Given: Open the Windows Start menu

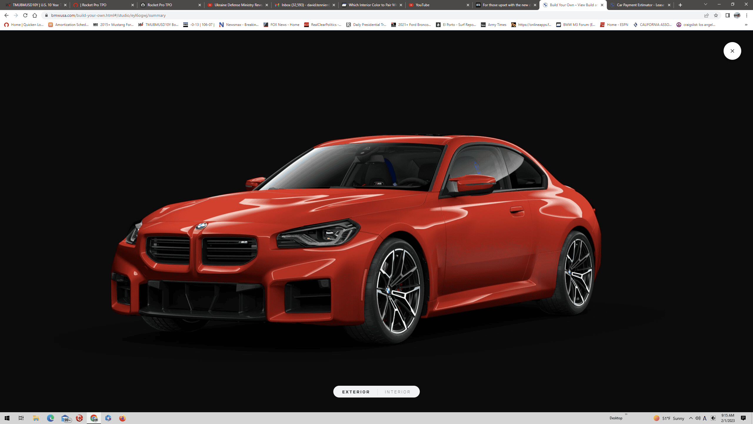Looking at the screenshot, I should pos(7,418).
